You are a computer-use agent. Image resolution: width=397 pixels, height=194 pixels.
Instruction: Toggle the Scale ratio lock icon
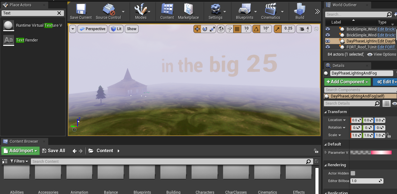[x=388, y=136]
